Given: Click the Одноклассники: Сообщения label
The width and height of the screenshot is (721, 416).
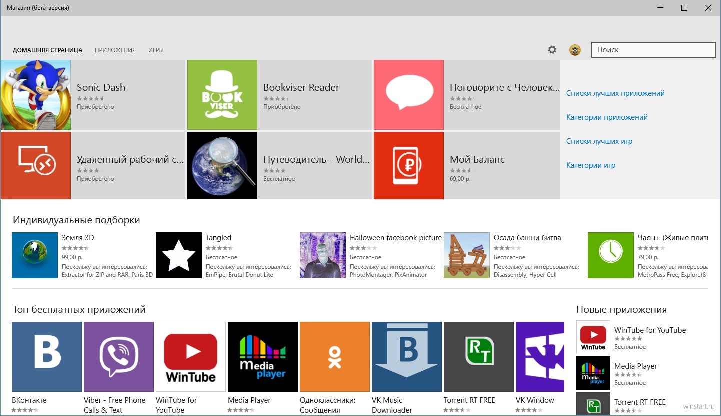Looking at the screenshot, I should pos(328,405).
